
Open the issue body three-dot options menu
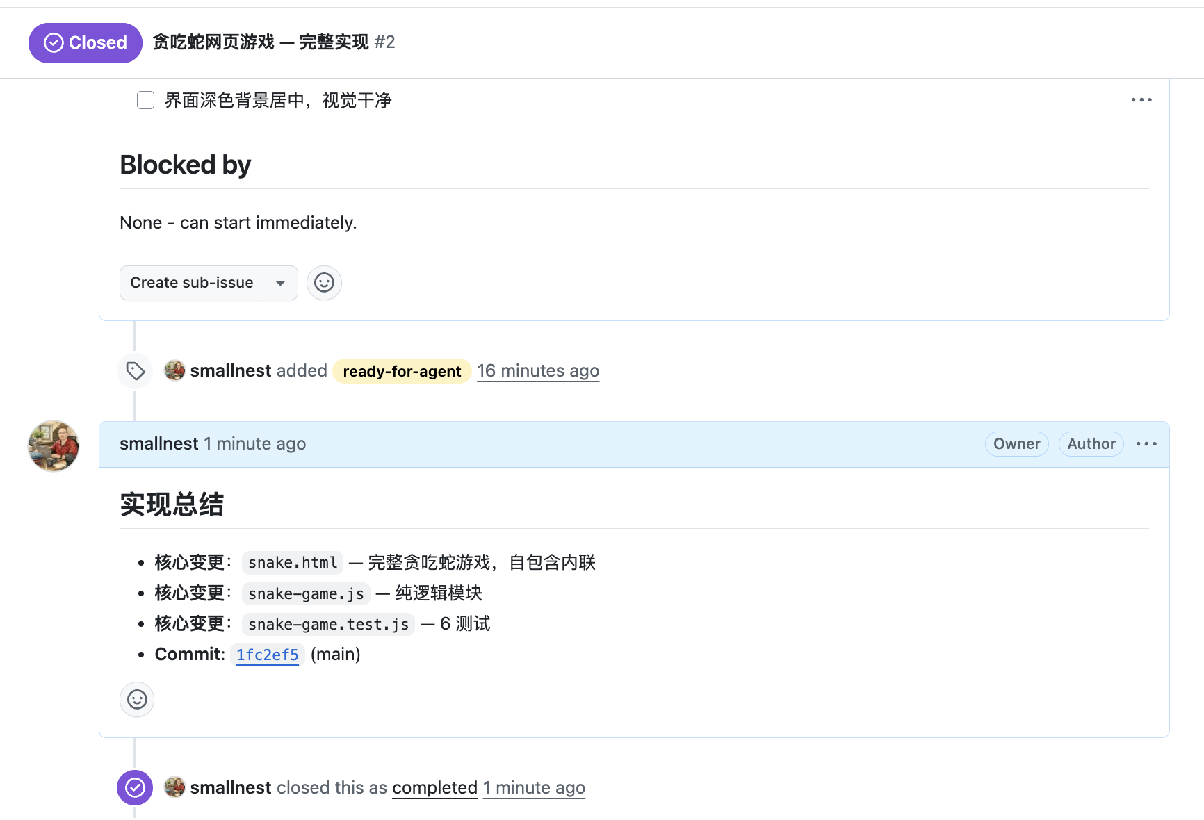(1141, 100)
